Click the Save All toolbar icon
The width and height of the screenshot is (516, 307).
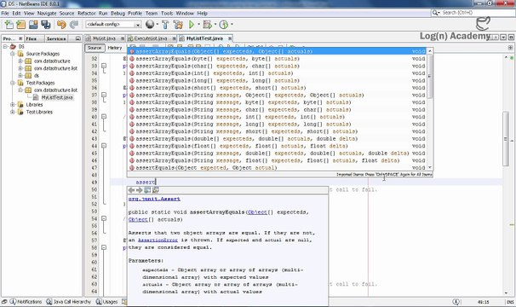pos(46,25)
